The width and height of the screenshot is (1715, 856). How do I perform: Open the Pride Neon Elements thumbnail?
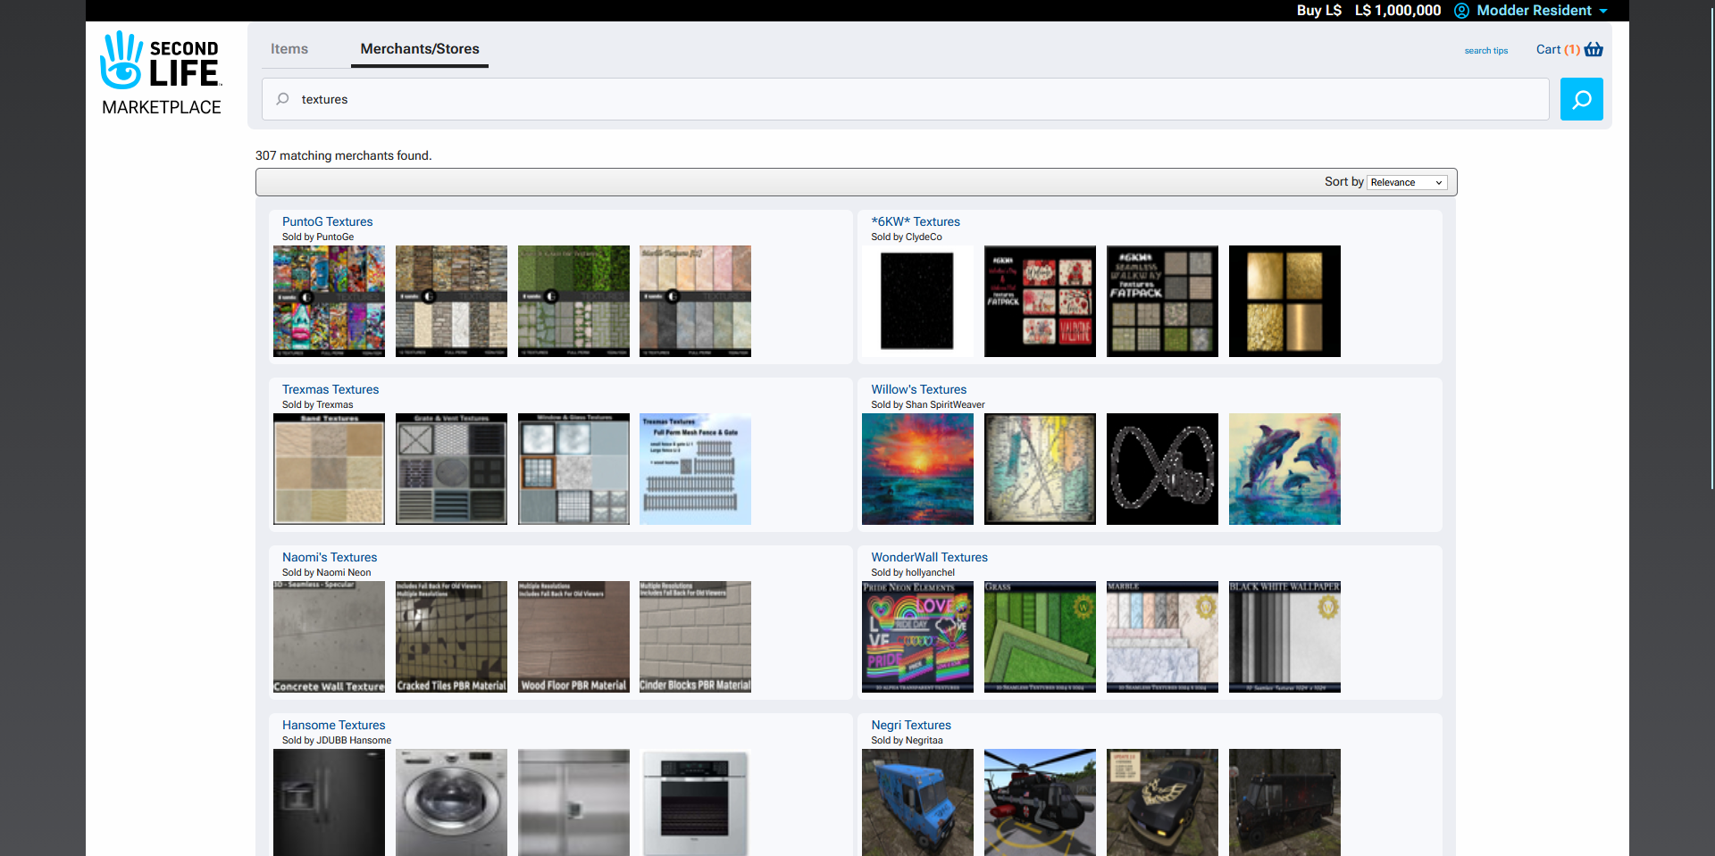(917, 637)
